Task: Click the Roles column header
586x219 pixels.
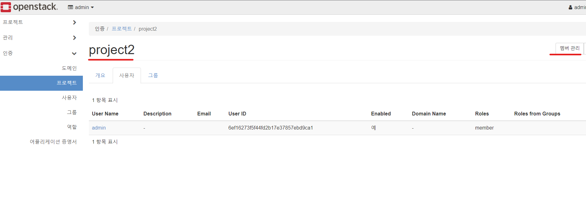Action: 481,114
